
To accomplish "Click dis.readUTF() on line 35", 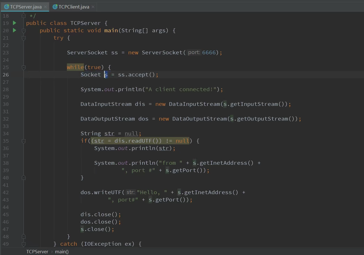I will pos(137,141).
